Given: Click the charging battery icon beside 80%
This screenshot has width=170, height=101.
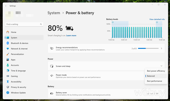Looking at the screenshot, I should (69, 28).
